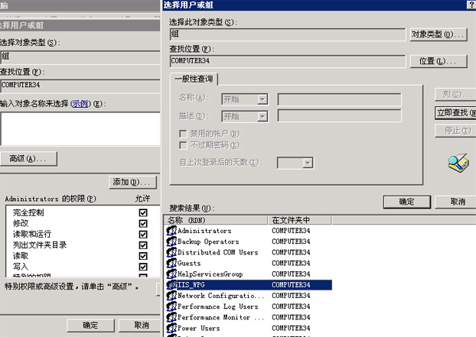Viewport: 476px width, 337px height.
Task: Click the Performance Monitor group icon
Action: (x=171, y=317)
